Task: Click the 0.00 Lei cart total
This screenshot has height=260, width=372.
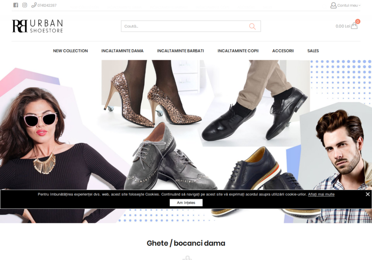Action: click(343, 26)
